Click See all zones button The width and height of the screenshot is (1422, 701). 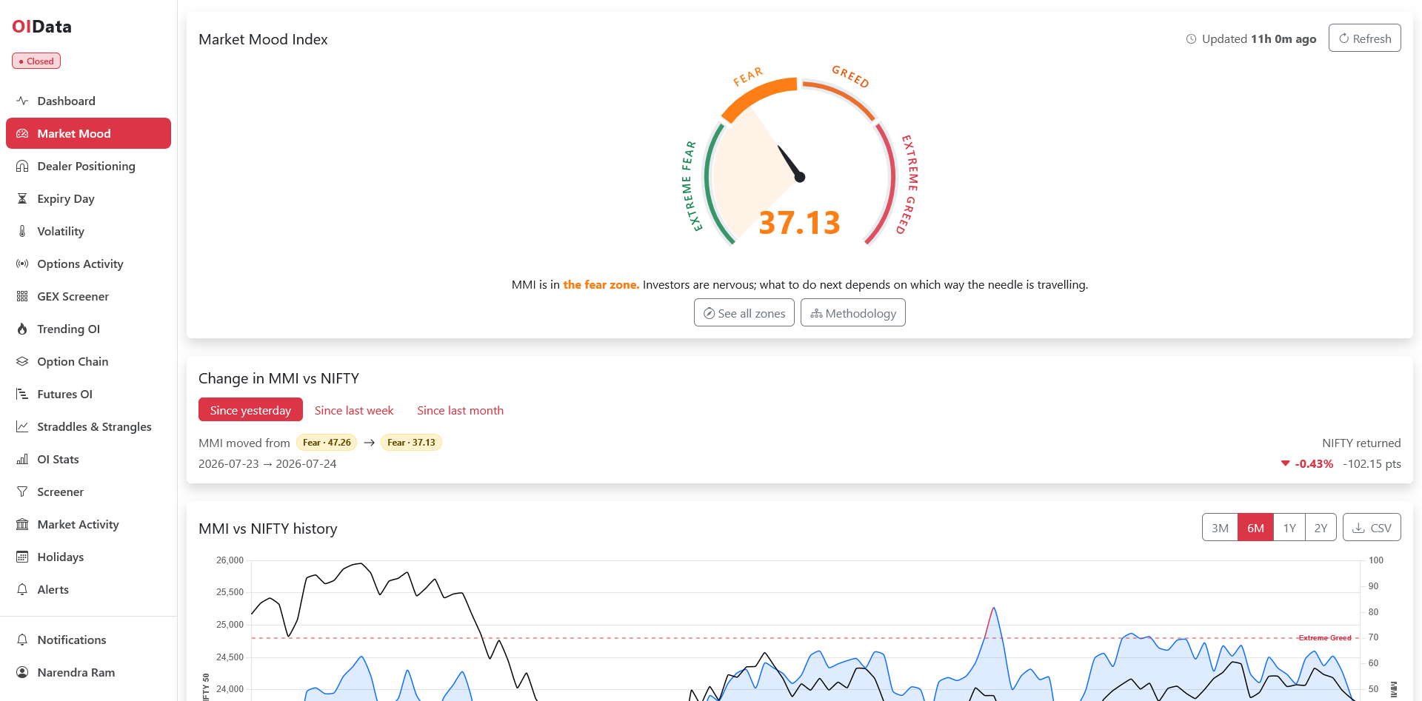click(x=744, y=313)
